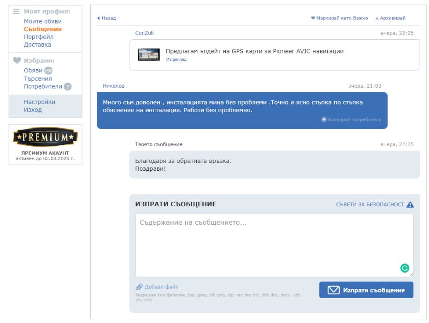Click the heart icon beside Избрани
The height and width of the screenshot is (323, 429).
[17, 60]
